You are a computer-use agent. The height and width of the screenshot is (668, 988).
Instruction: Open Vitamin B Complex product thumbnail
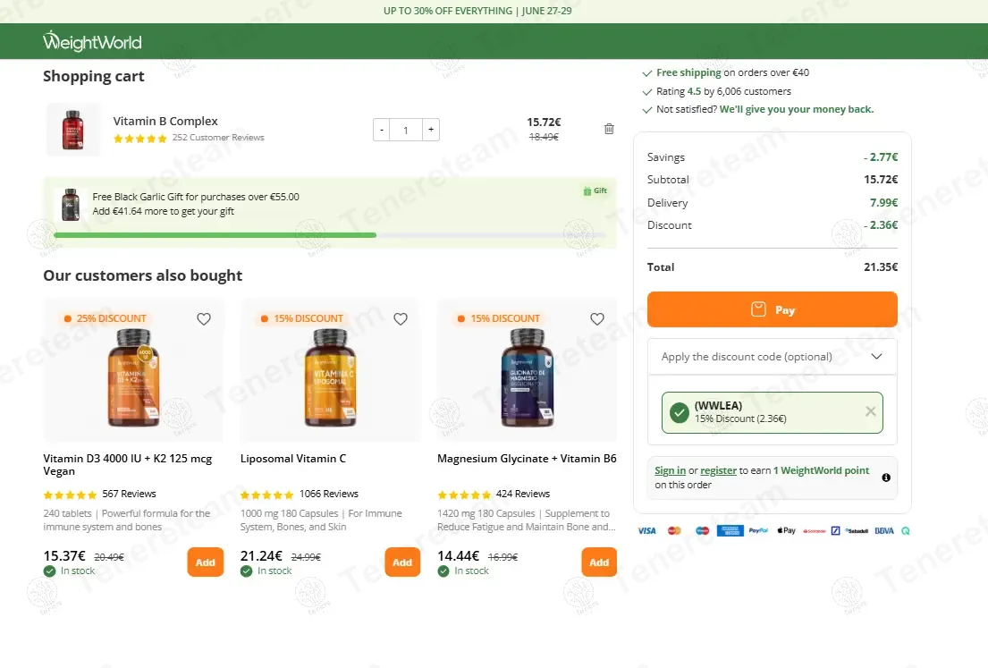[73, 130]
